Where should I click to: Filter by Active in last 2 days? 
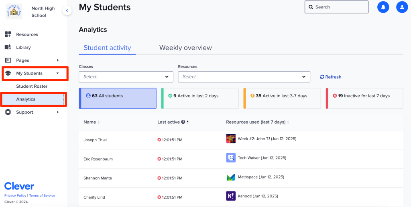pyautogui.click(x=200, y=98)
